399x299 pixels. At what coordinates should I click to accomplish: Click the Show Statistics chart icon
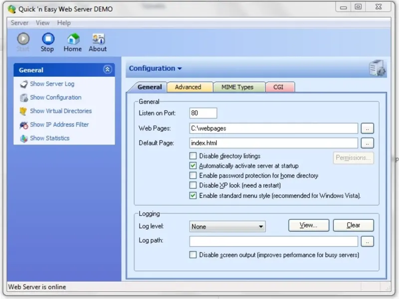[23, 139]
